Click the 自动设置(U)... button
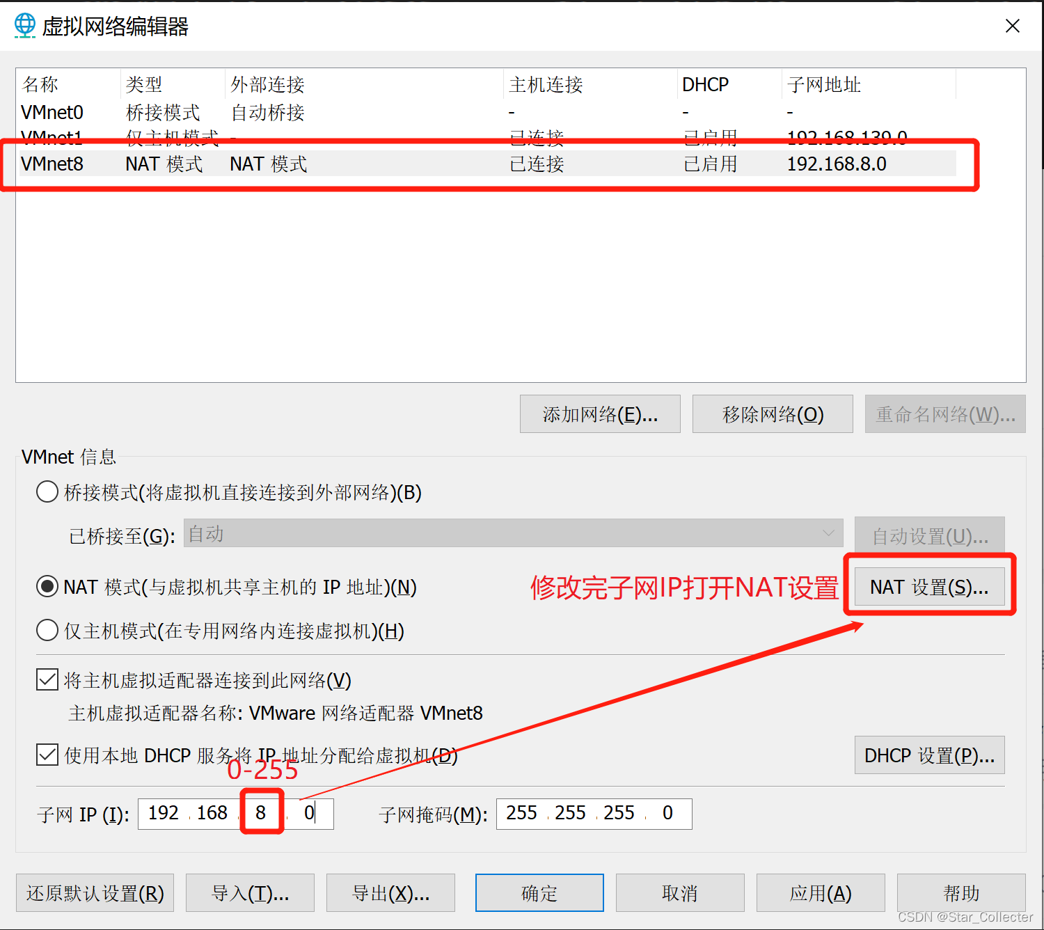The width and height of the screenshot is (1044, 930). 930,535
